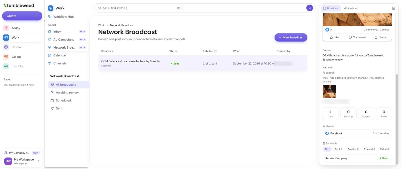Screen dimensions: 402x169
Task: Click the New broadcast button
Action: tap(291, 37)
